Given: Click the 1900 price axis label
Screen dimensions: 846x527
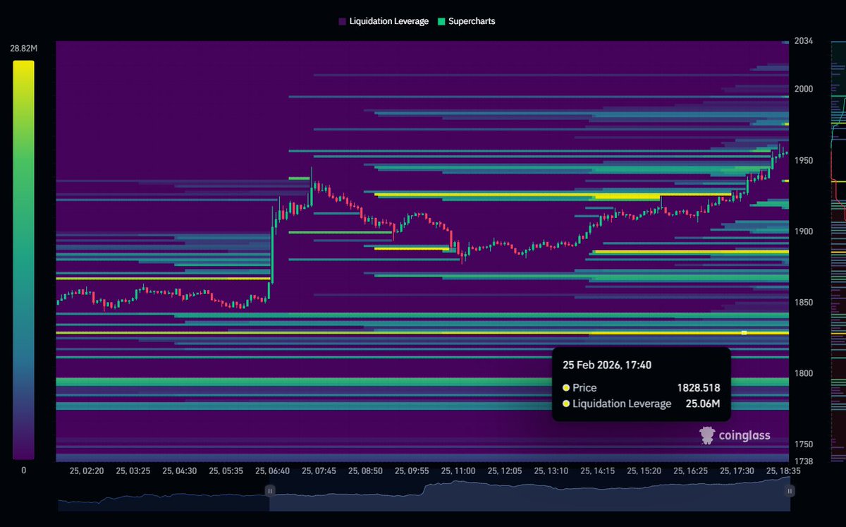Looking at the screenshot, I should click(x=803, y=231).
